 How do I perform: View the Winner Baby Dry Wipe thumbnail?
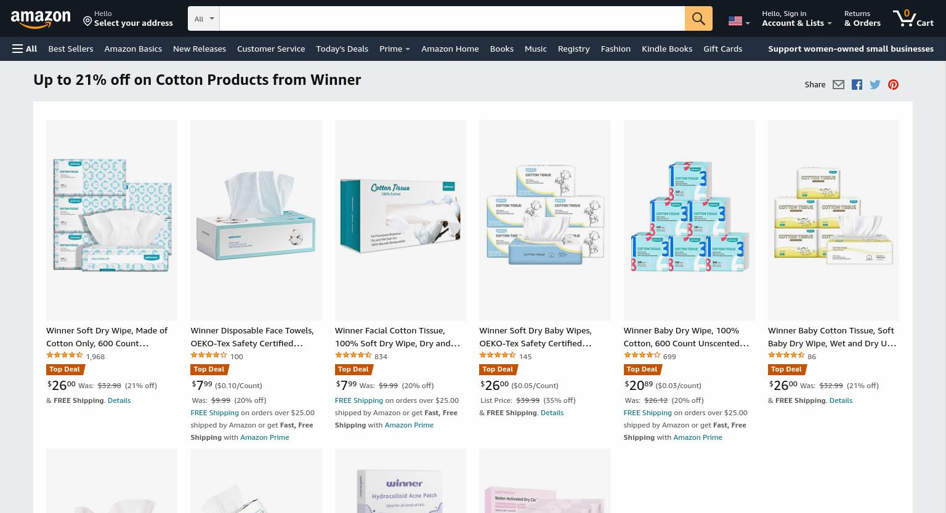[689, 220]
